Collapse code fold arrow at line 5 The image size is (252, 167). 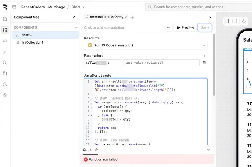coord(91,107)
